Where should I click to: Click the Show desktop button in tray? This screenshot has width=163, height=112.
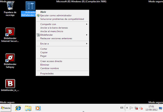coord(161,108)
